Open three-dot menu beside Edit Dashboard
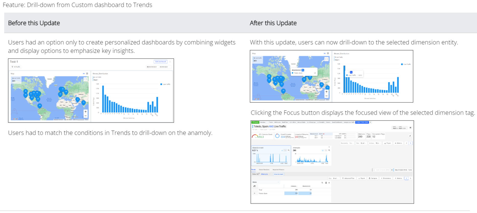Viewport: 477px width, 213px height. coord(170,62)
